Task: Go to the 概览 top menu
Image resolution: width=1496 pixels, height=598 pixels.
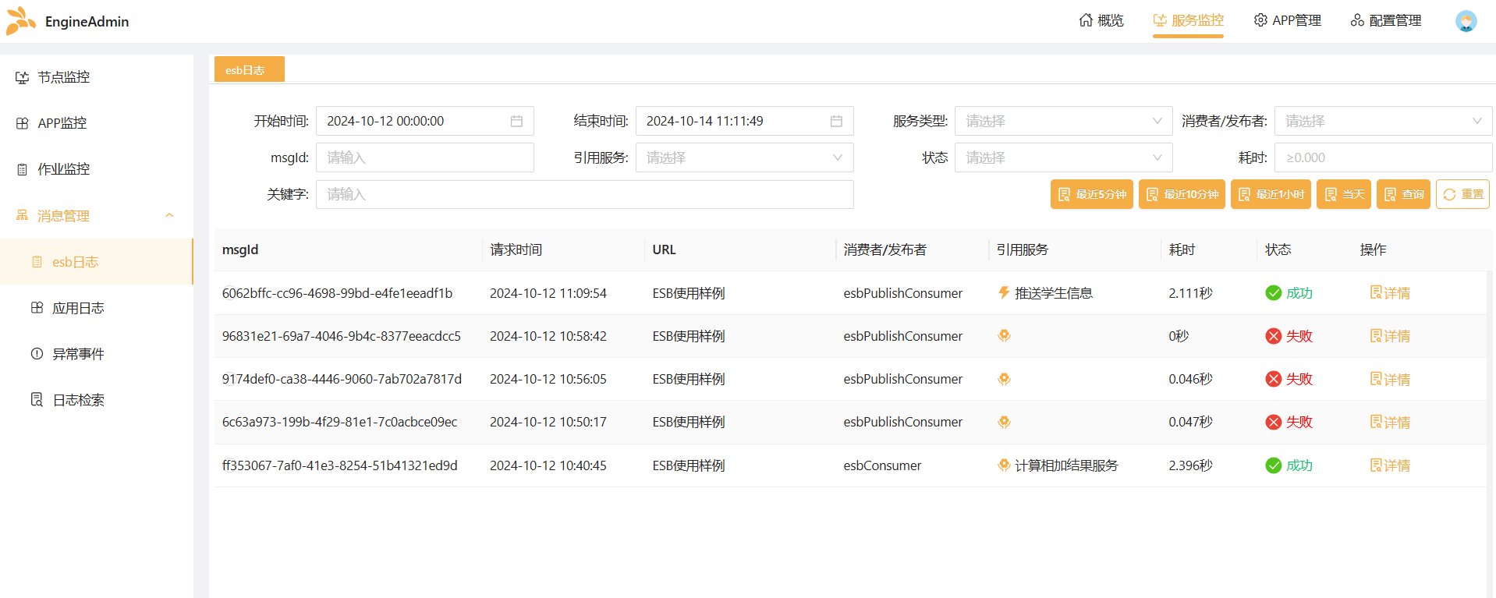Action: 1101,20
